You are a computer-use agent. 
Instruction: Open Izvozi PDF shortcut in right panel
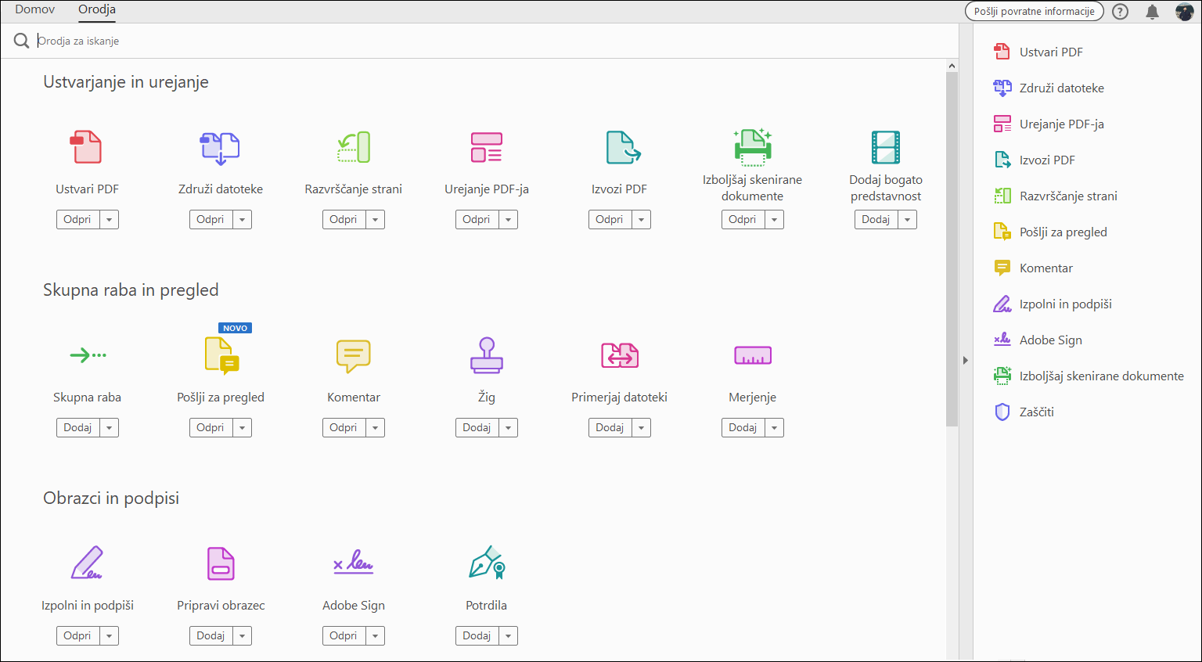[x=1035, y=160]
